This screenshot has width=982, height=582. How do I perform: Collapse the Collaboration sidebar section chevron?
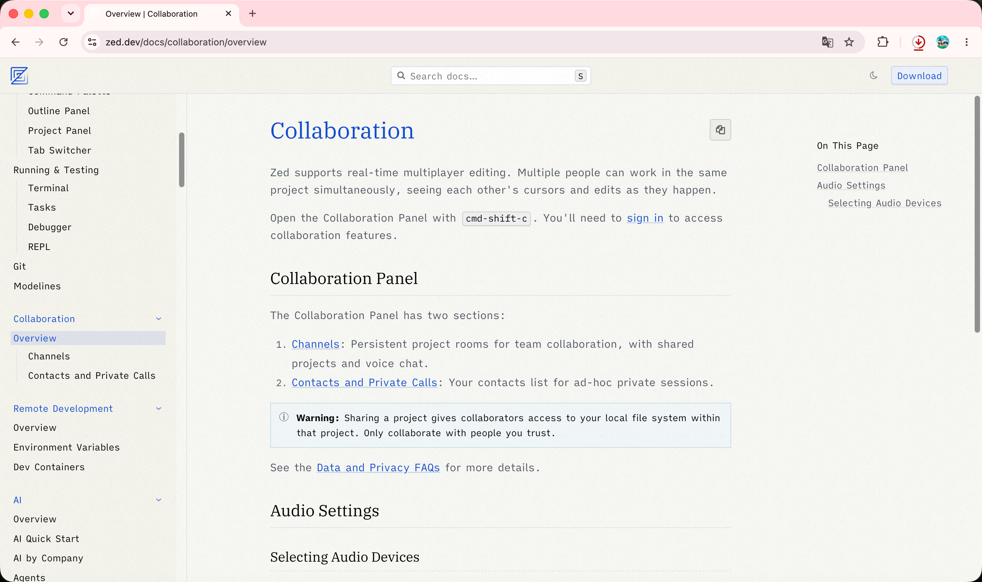pyautogui.click(x=159, y=319)
